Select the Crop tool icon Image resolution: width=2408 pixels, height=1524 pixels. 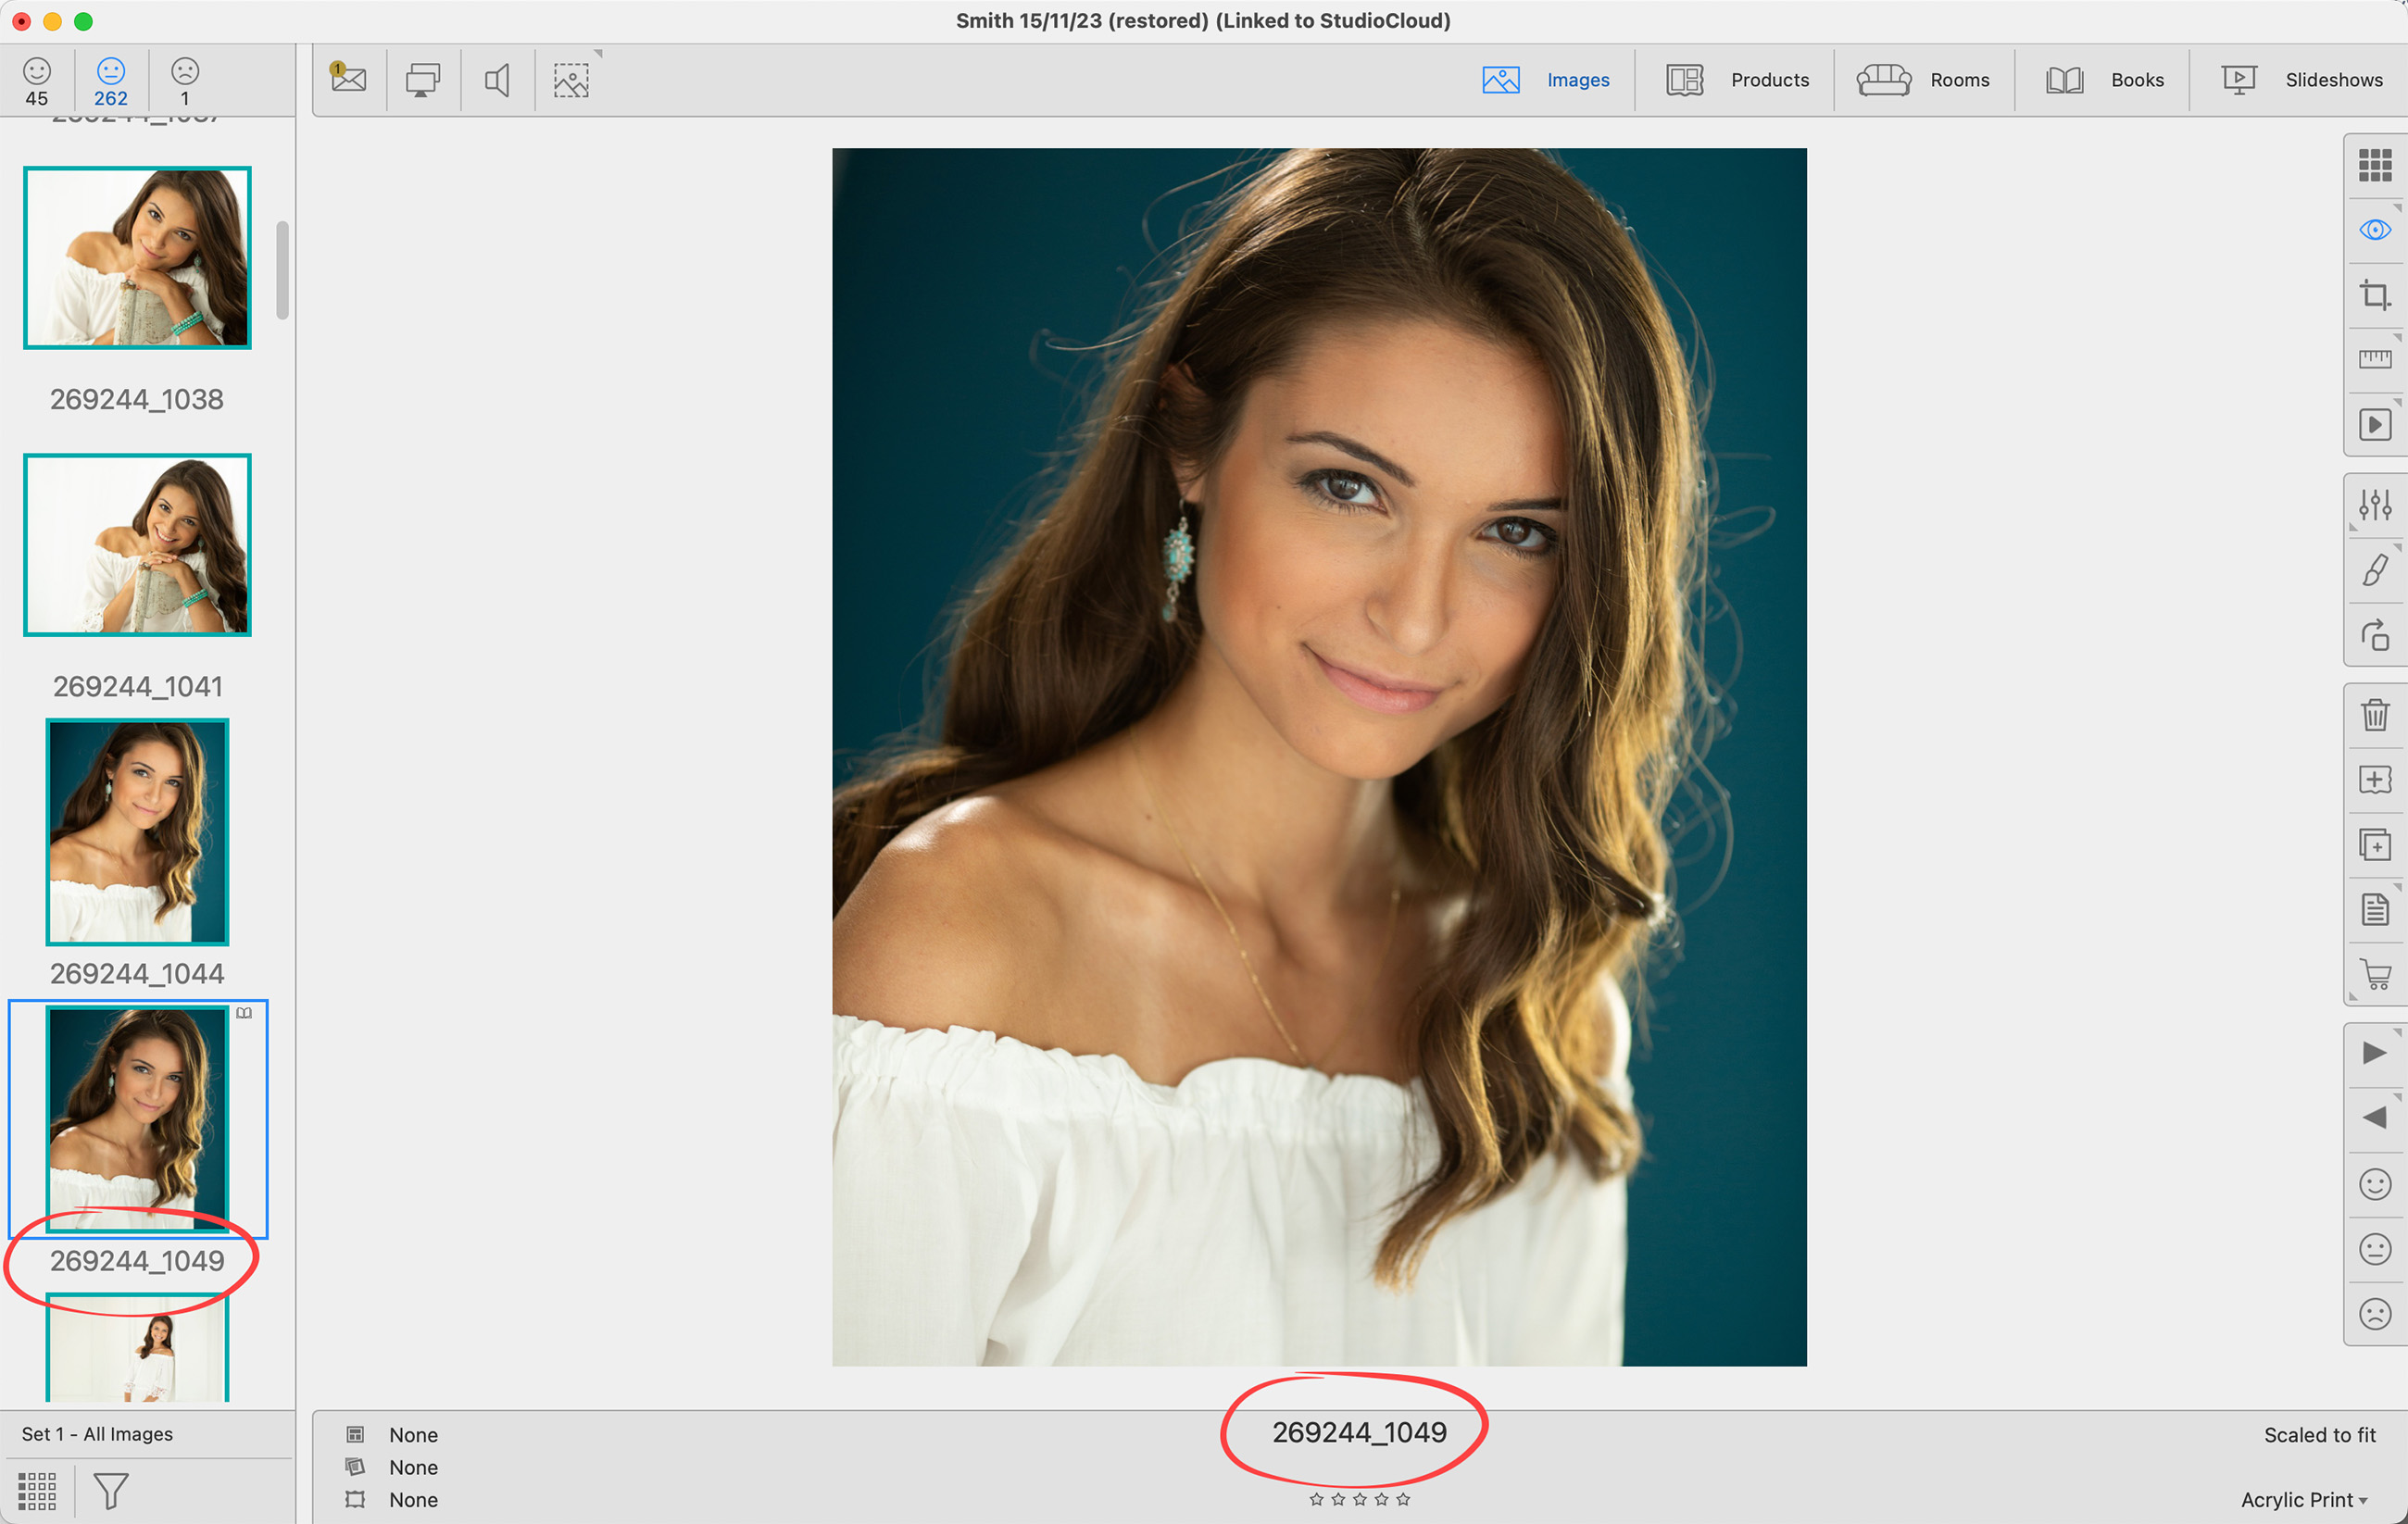(2374, 295)
